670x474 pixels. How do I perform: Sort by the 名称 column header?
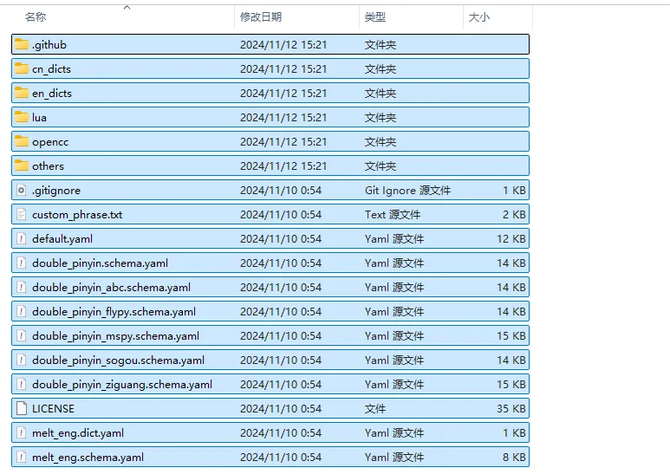(36, 17)
